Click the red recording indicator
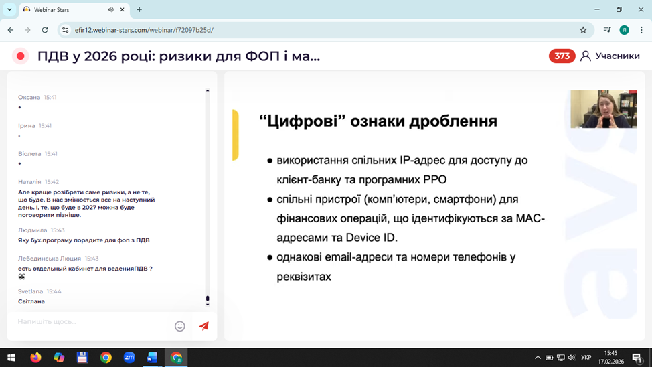Image resolution: width=652 pixels, height=367 pixels. click(21, 56)
